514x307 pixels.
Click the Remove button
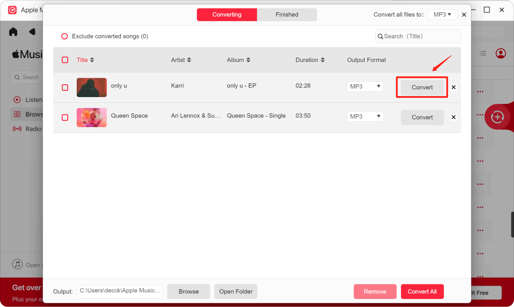coord(375,292)
